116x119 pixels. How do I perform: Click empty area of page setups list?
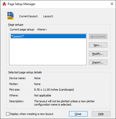[48, 52]
